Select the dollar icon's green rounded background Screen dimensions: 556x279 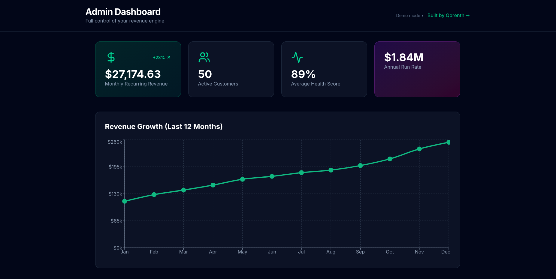point(110,57)
